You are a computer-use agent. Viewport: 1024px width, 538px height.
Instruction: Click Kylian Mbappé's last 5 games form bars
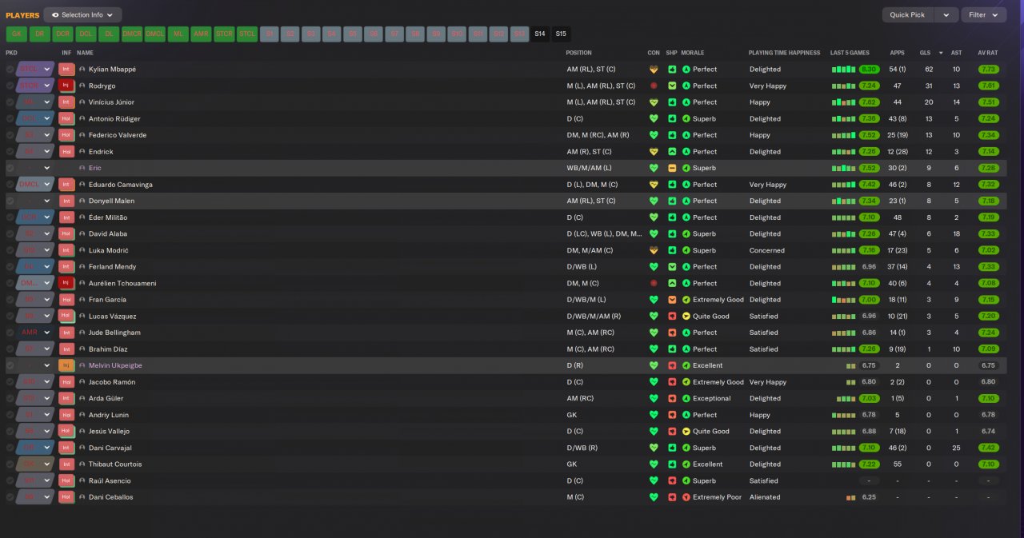843,70
